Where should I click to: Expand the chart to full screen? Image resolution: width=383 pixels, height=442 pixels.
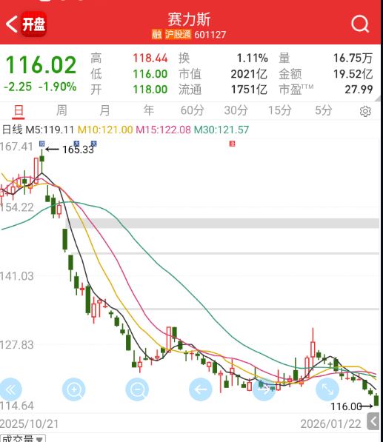[x=327, y=389]
